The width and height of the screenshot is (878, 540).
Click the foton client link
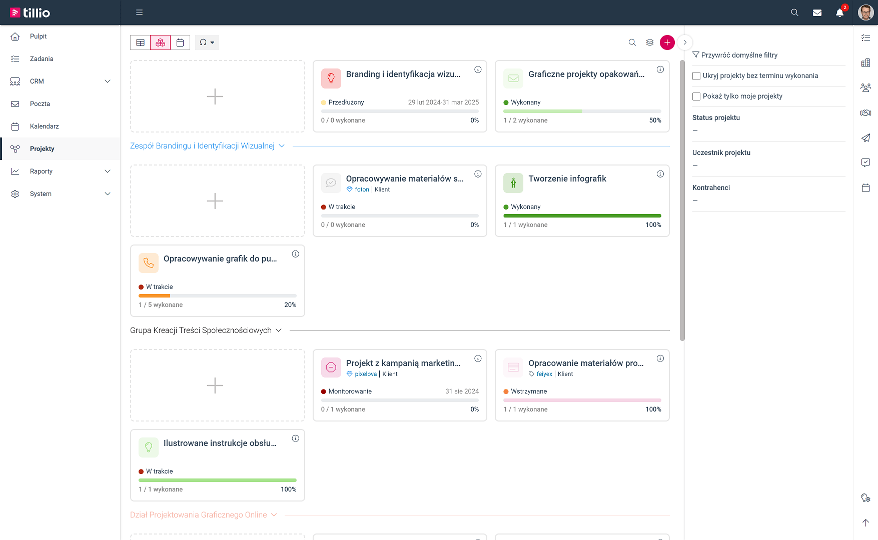point(362,189)
